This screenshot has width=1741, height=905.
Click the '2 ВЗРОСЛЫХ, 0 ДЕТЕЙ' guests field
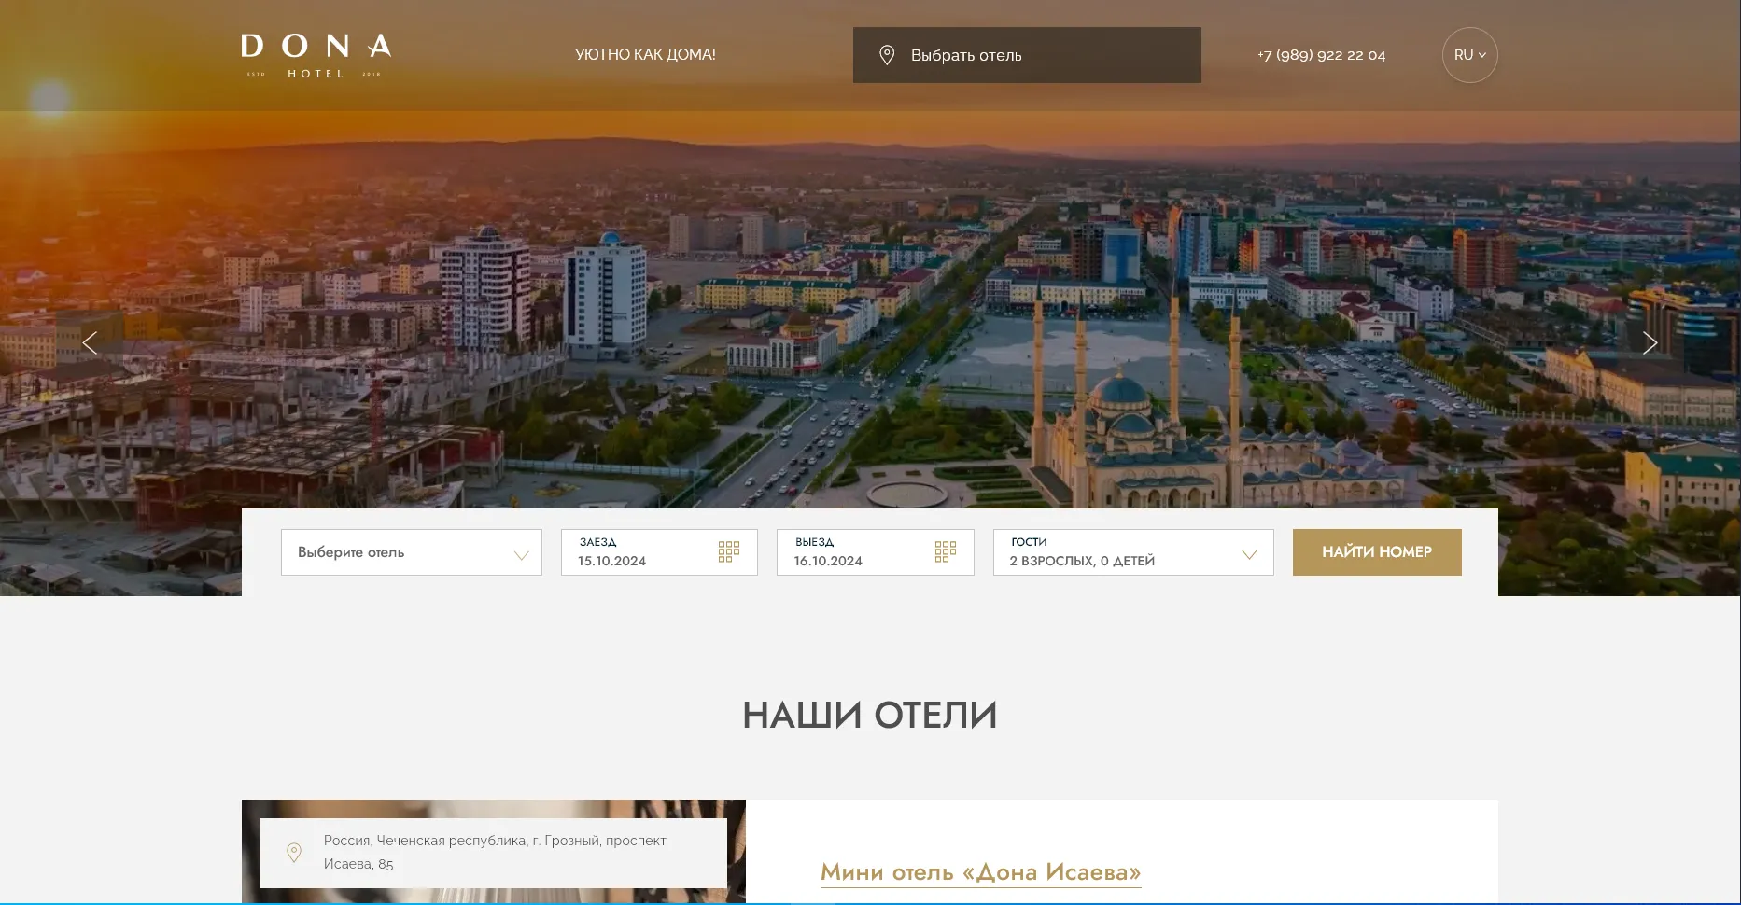[x=1081, y=560]
